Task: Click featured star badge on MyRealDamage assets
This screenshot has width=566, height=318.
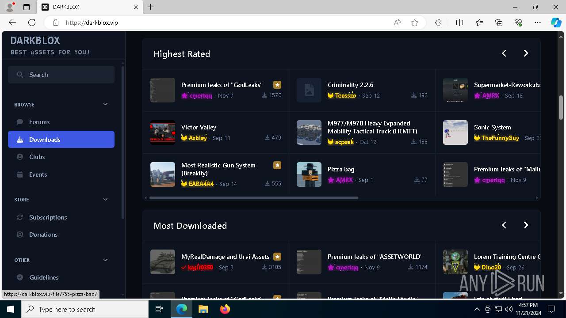Action: 277,257
